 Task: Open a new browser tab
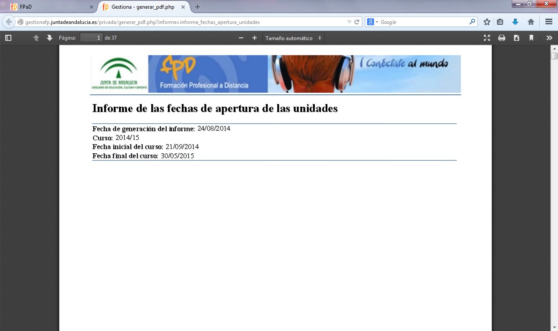coord(197,7)
